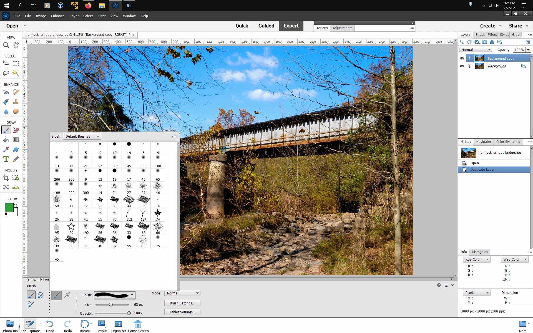Select the Zoom tool in the View section
The height and width of the screenshot is (333, 533).
[x=6, y=45]
